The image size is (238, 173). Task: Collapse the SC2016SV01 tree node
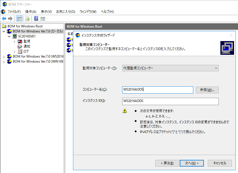[x=9, y=36]
